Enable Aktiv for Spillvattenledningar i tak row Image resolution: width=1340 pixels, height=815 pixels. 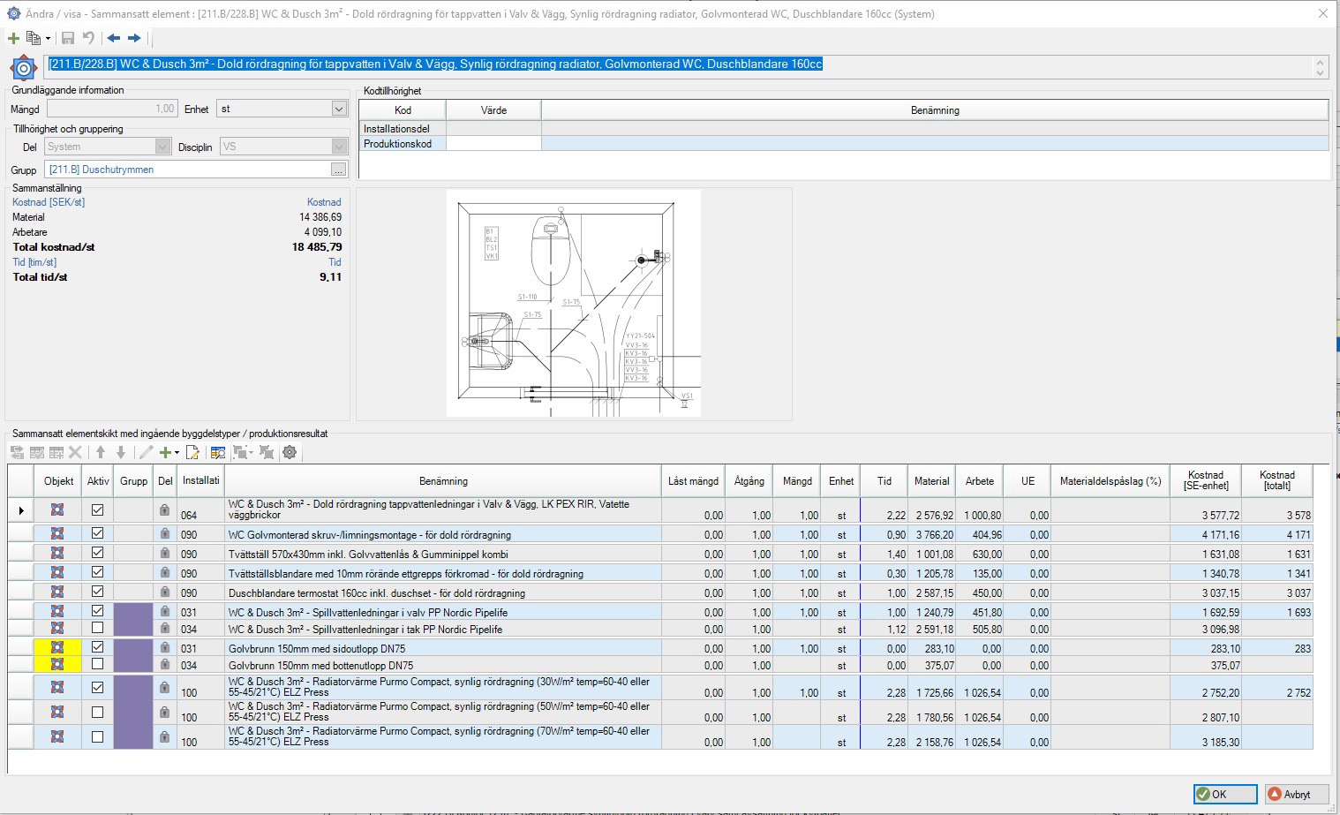[97, 628]
